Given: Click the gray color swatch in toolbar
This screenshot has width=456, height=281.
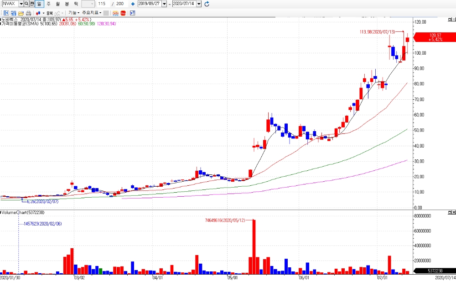Looking at the screenshot, I should coord(106,13).
